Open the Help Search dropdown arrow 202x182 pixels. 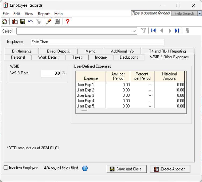coord(200,13)
